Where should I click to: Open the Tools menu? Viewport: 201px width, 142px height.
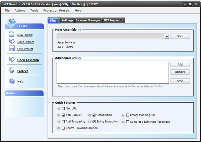(x=34, y=10)
